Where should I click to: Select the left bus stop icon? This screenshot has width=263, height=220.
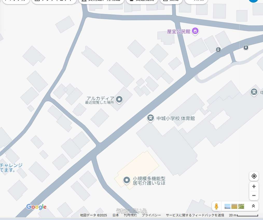pos(218,49)
